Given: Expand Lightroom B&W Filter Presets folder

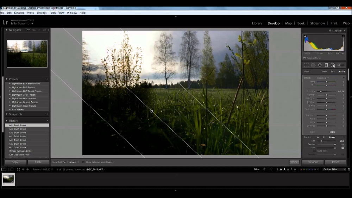Looking at the screenshot, I should (x=10, y=84).
